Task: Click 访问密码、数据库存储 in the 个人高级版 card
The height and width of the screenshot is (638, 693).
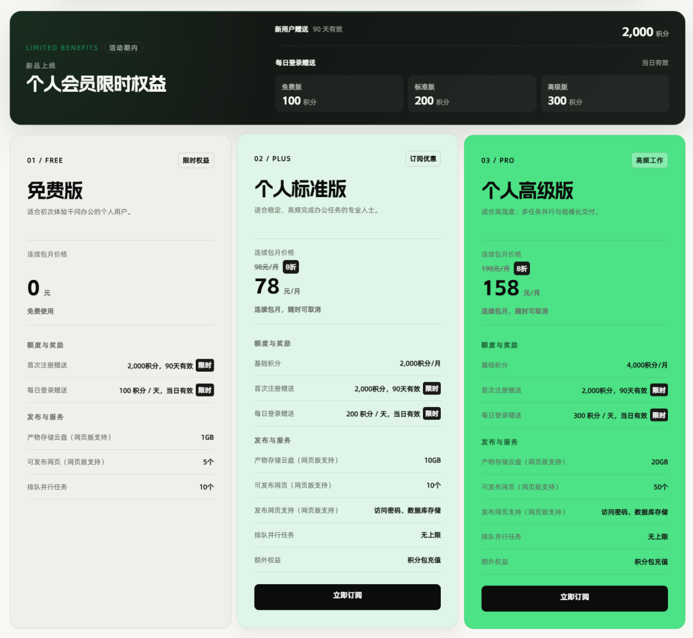Action: (635, 512)
